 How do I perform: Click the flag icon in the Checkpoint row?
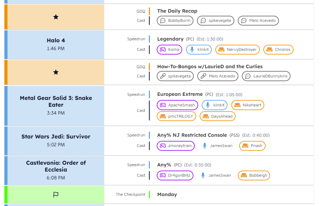tap(56, 194)
